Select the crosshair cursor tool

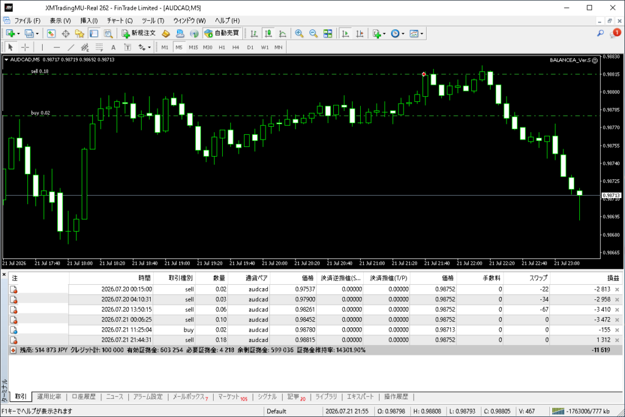[x=25, y=48]
